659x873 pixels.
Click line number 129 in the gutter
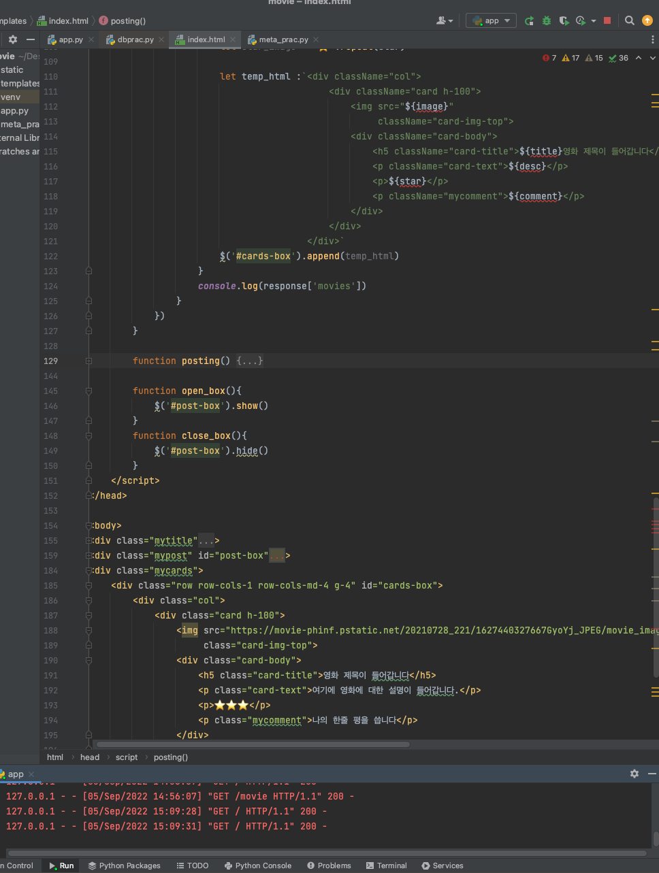tap(50, 361)
